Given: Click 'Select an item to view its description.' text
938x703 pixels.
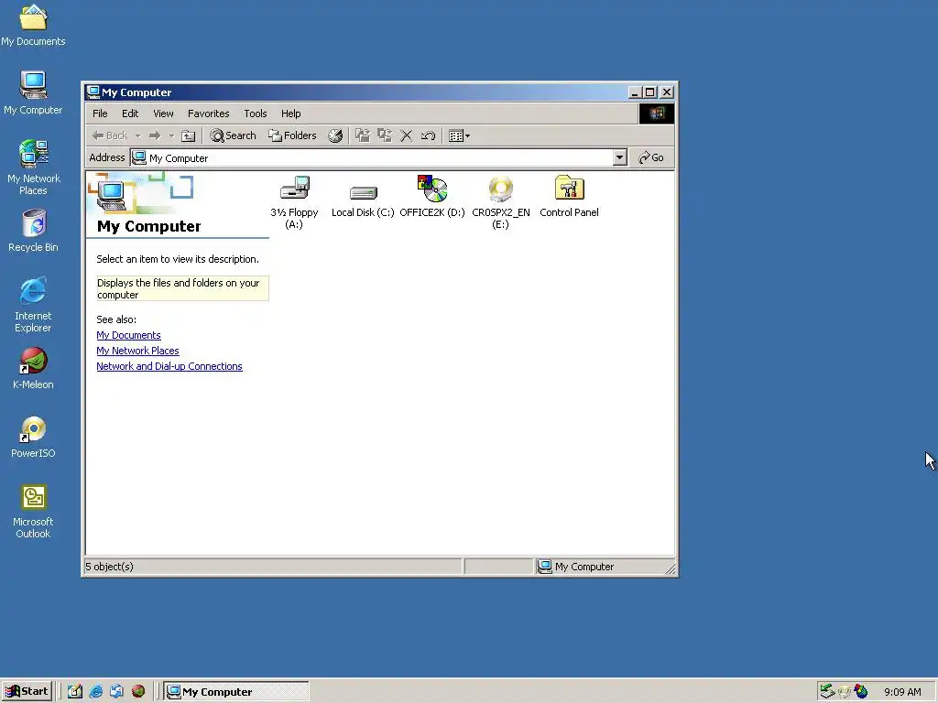Looking at the screenshot, I should tap(178, 259).
